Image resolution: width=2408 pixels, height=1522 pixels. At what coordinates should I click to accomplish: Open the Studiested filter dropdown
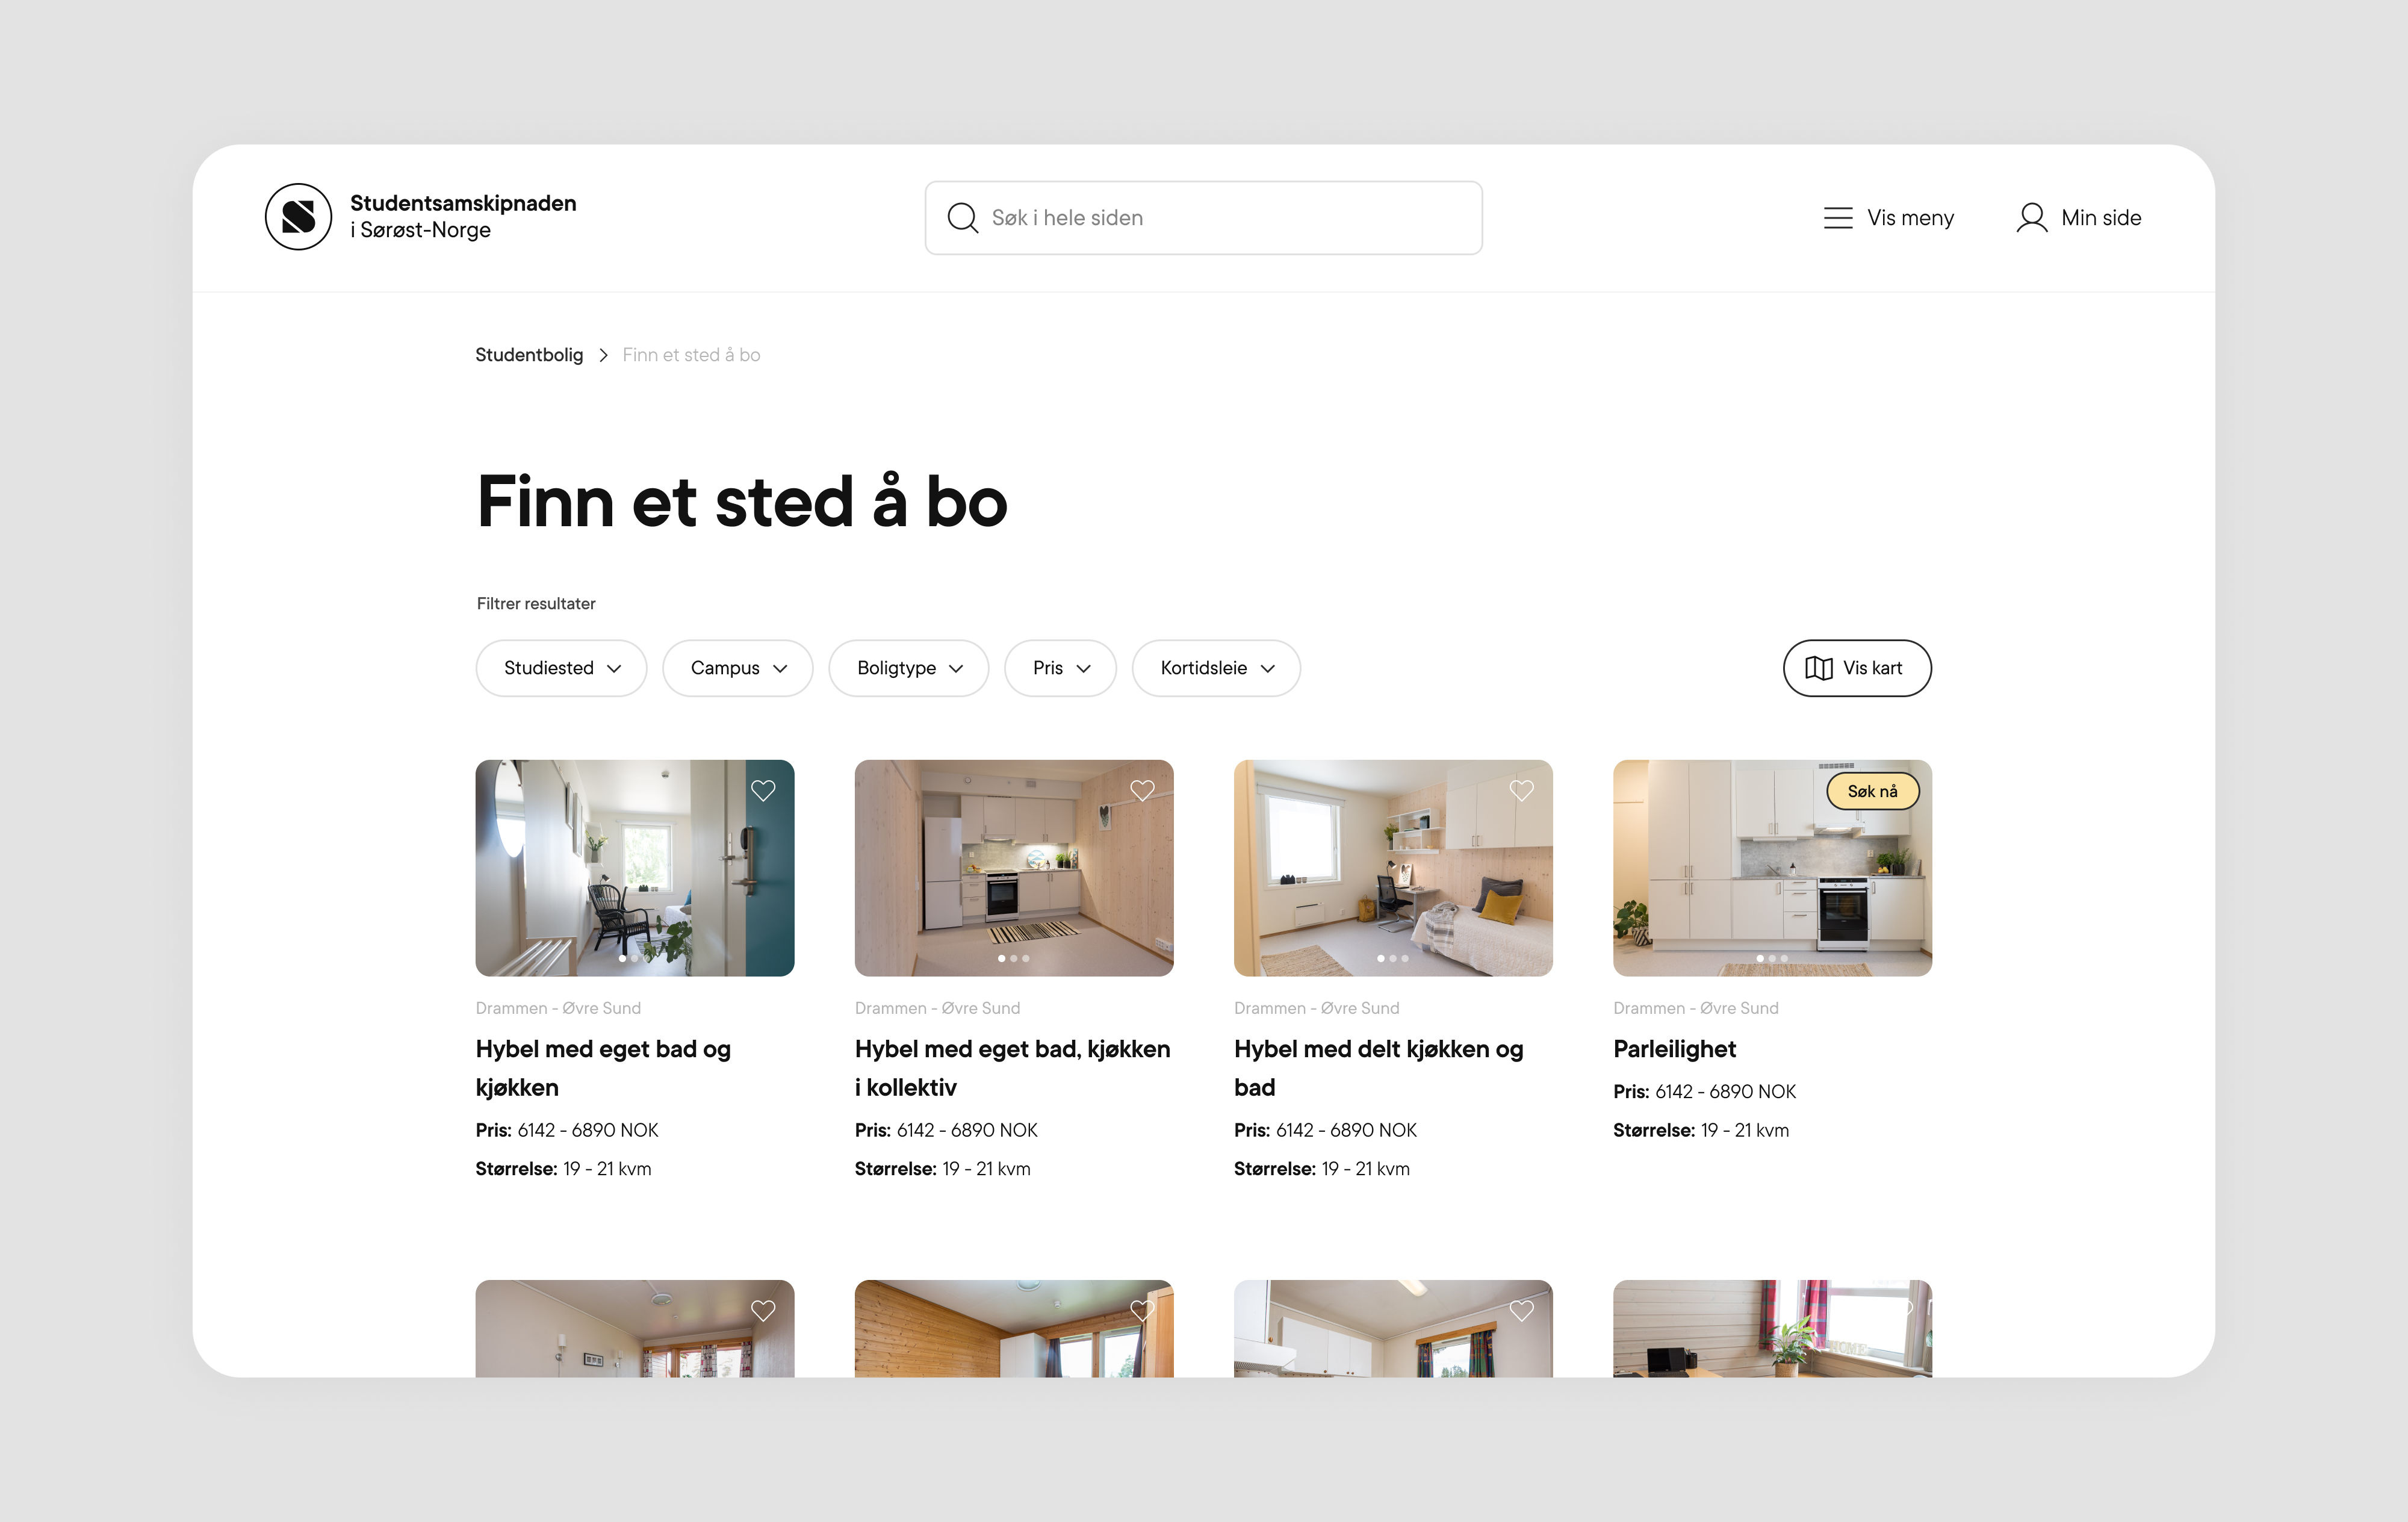561,668
